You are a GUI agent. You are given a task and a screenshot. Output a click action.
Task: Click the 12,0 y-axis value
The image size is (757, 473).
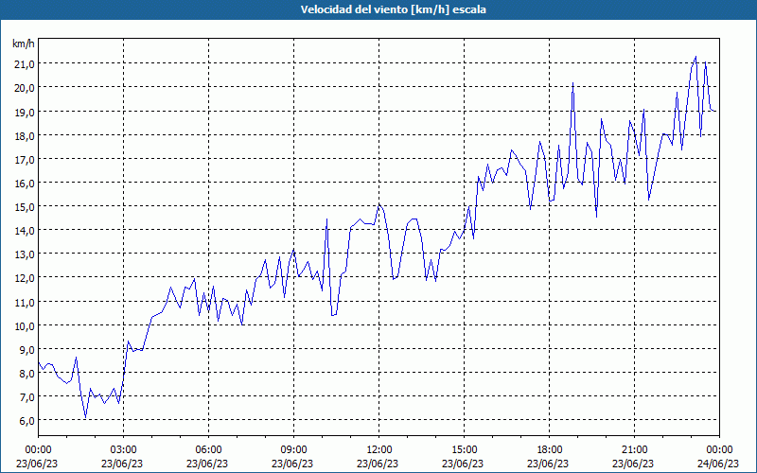click(x=24, y=278)
